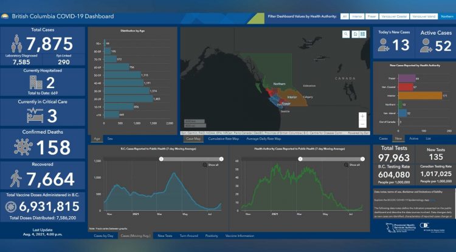Click magnifier icon on Health Authority chart
The image size is (456, 252).
coord(346,165)
